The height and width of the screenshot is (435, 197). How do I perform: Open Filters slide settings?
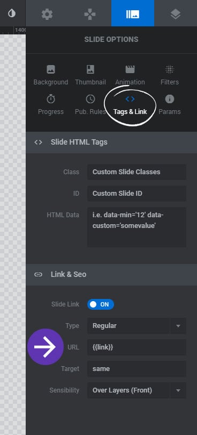169,75
